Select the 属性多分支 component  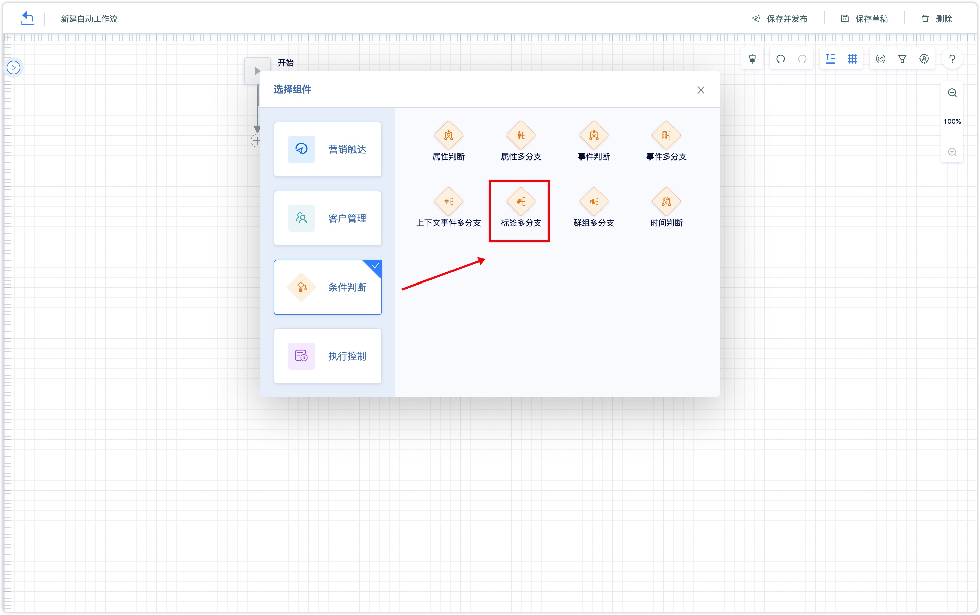coord(521,141)
